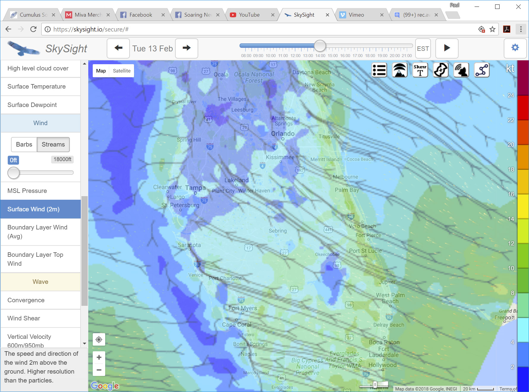Bookmark this page with the star
The width and height of the screenshot is (529, 392).
(492, 29)
